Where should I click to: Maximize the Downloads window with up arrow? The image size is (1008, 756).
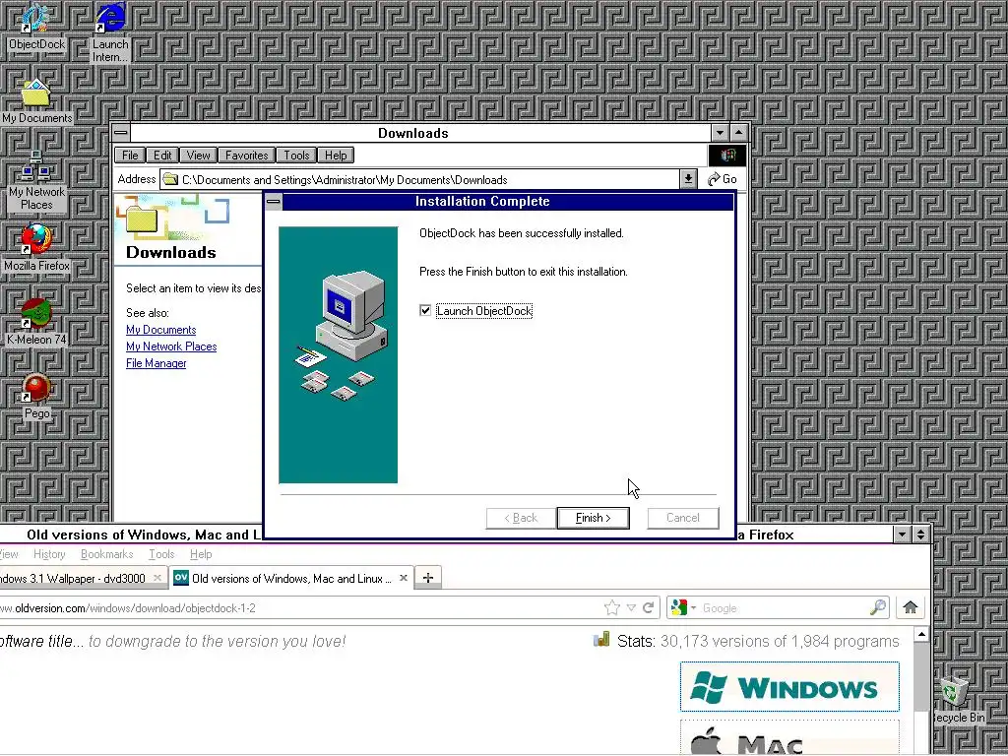738,133
